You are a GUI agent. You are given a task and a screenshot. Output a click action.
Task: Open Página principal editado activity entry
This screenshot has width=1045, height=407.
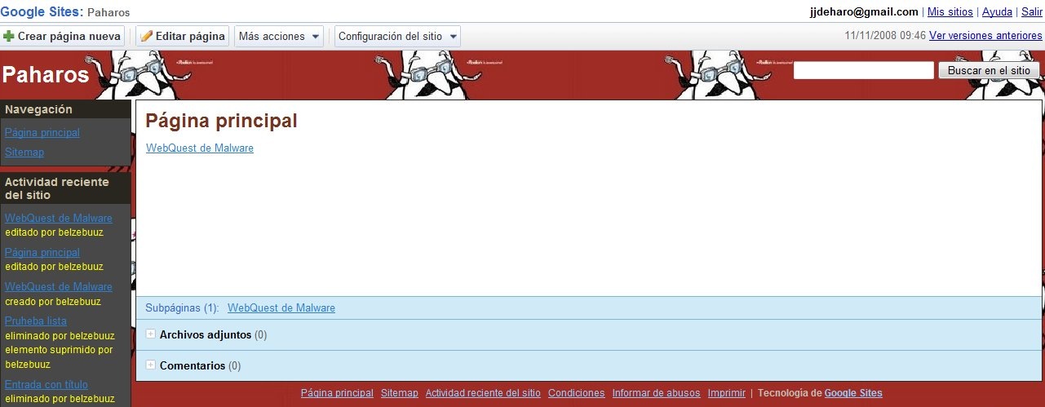(42, 253)
